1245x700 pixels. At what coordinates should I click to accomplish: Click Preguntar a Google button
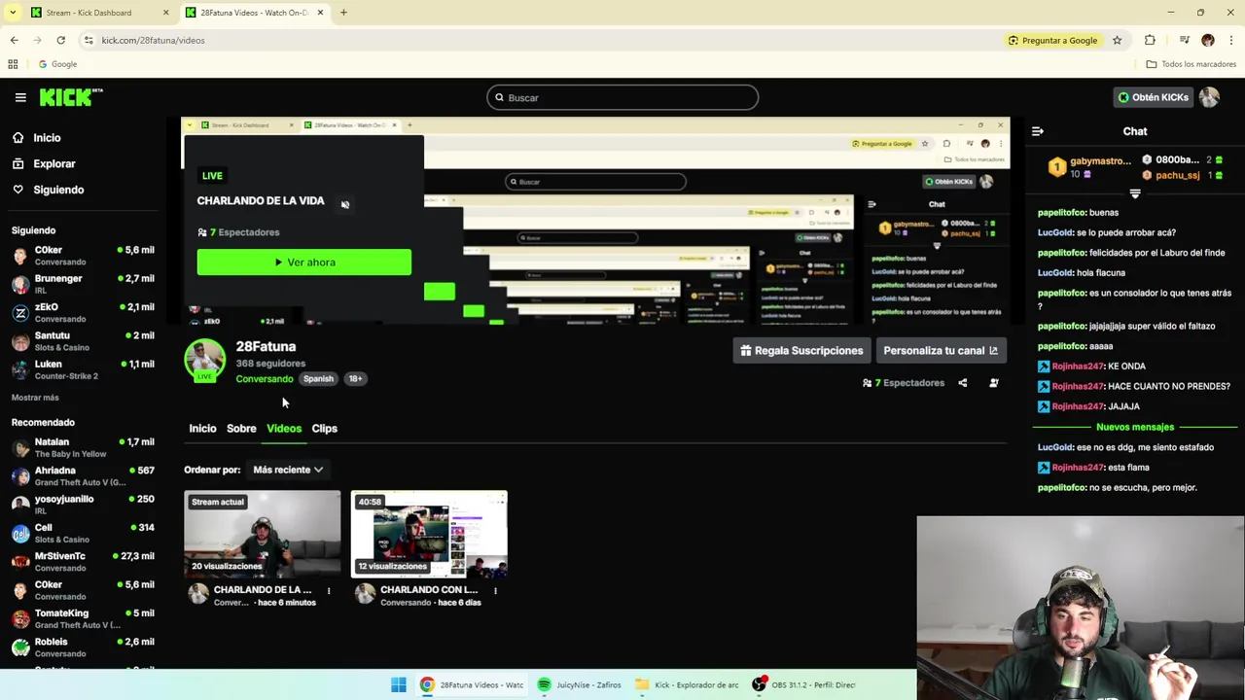(1052, 41)
